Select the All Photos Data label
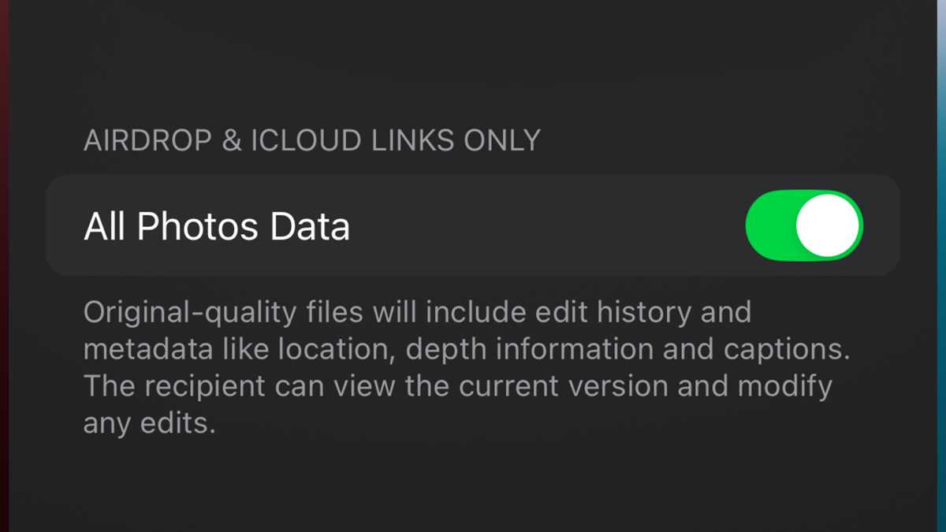The image size is (946, 532). click(216, 227)
